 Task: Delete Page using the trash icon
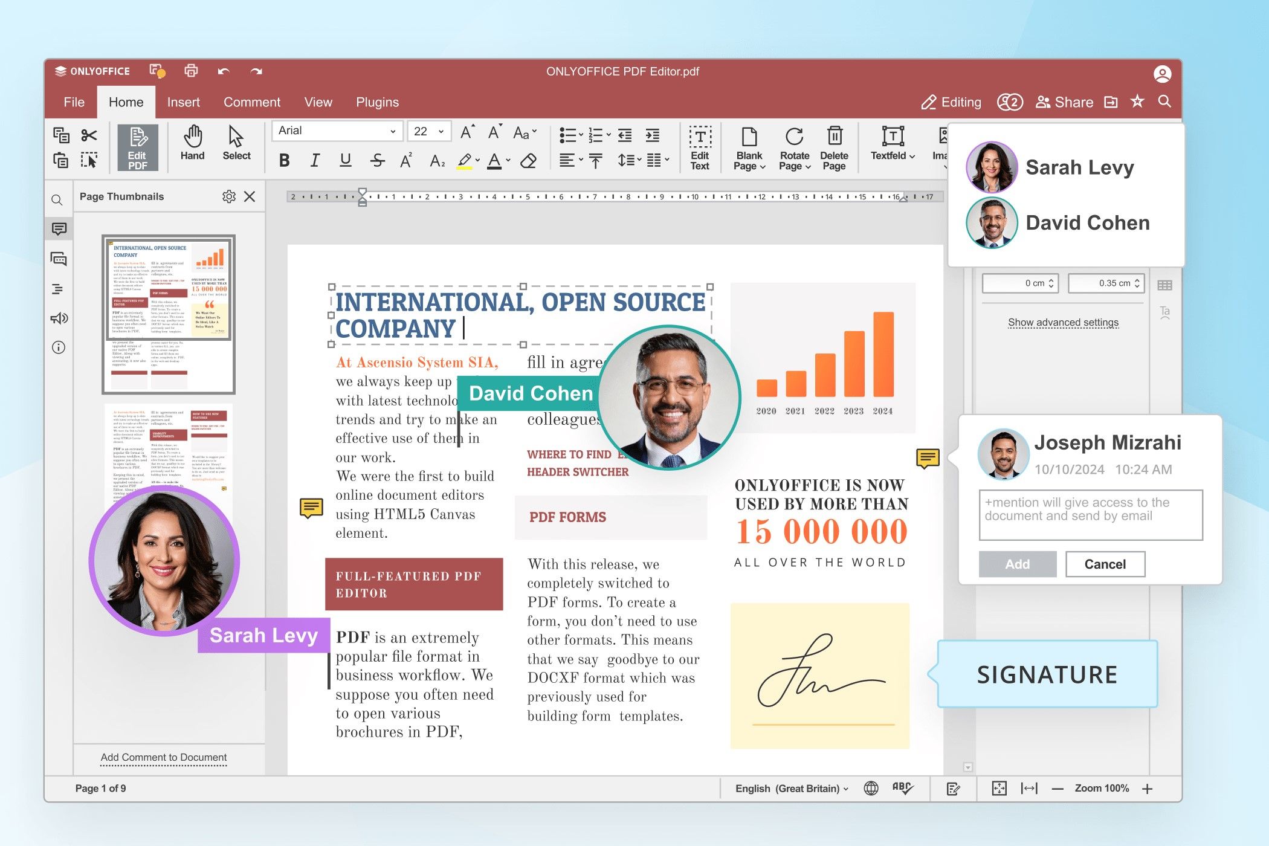834,148
